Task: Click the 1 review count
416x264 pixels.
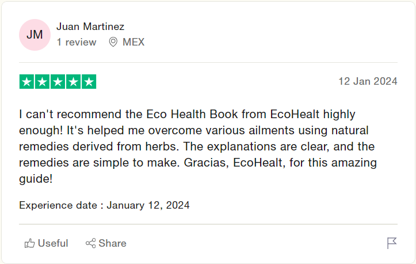Action: tap(77, 42)
